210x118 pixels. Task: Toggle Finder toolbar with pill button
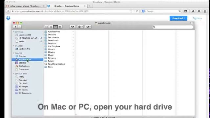(x=192, y=23)
